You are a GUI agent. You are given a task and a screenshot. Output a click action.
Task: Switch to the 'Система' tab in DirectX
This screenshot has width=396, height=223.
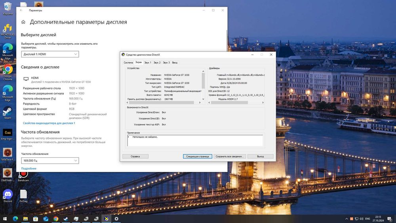click(x=128, y=63)
